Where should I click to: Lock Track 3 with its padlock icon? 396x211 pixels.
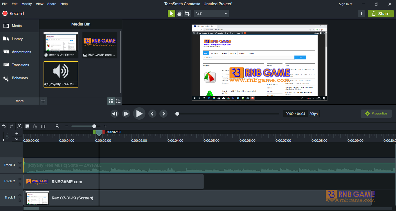[x=20, y=168]
